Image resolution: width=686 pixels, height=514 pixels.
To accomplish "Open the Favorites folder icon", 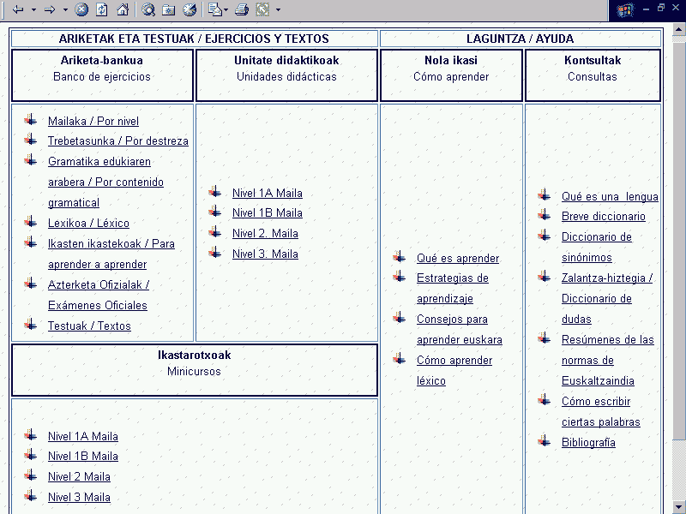I will [168, 9].
